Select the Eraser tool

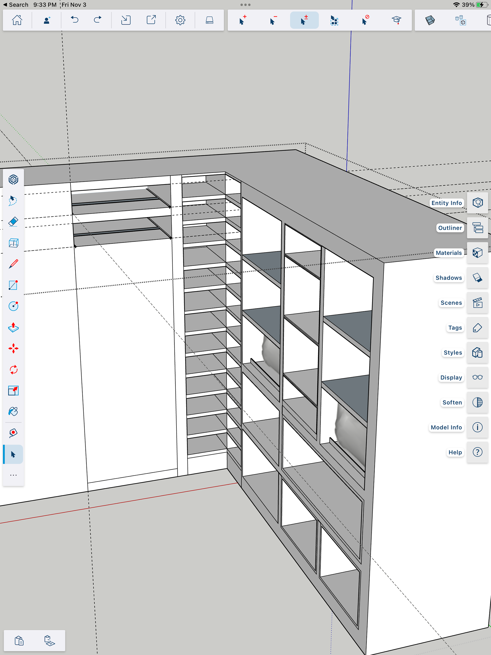click(13, 221)
